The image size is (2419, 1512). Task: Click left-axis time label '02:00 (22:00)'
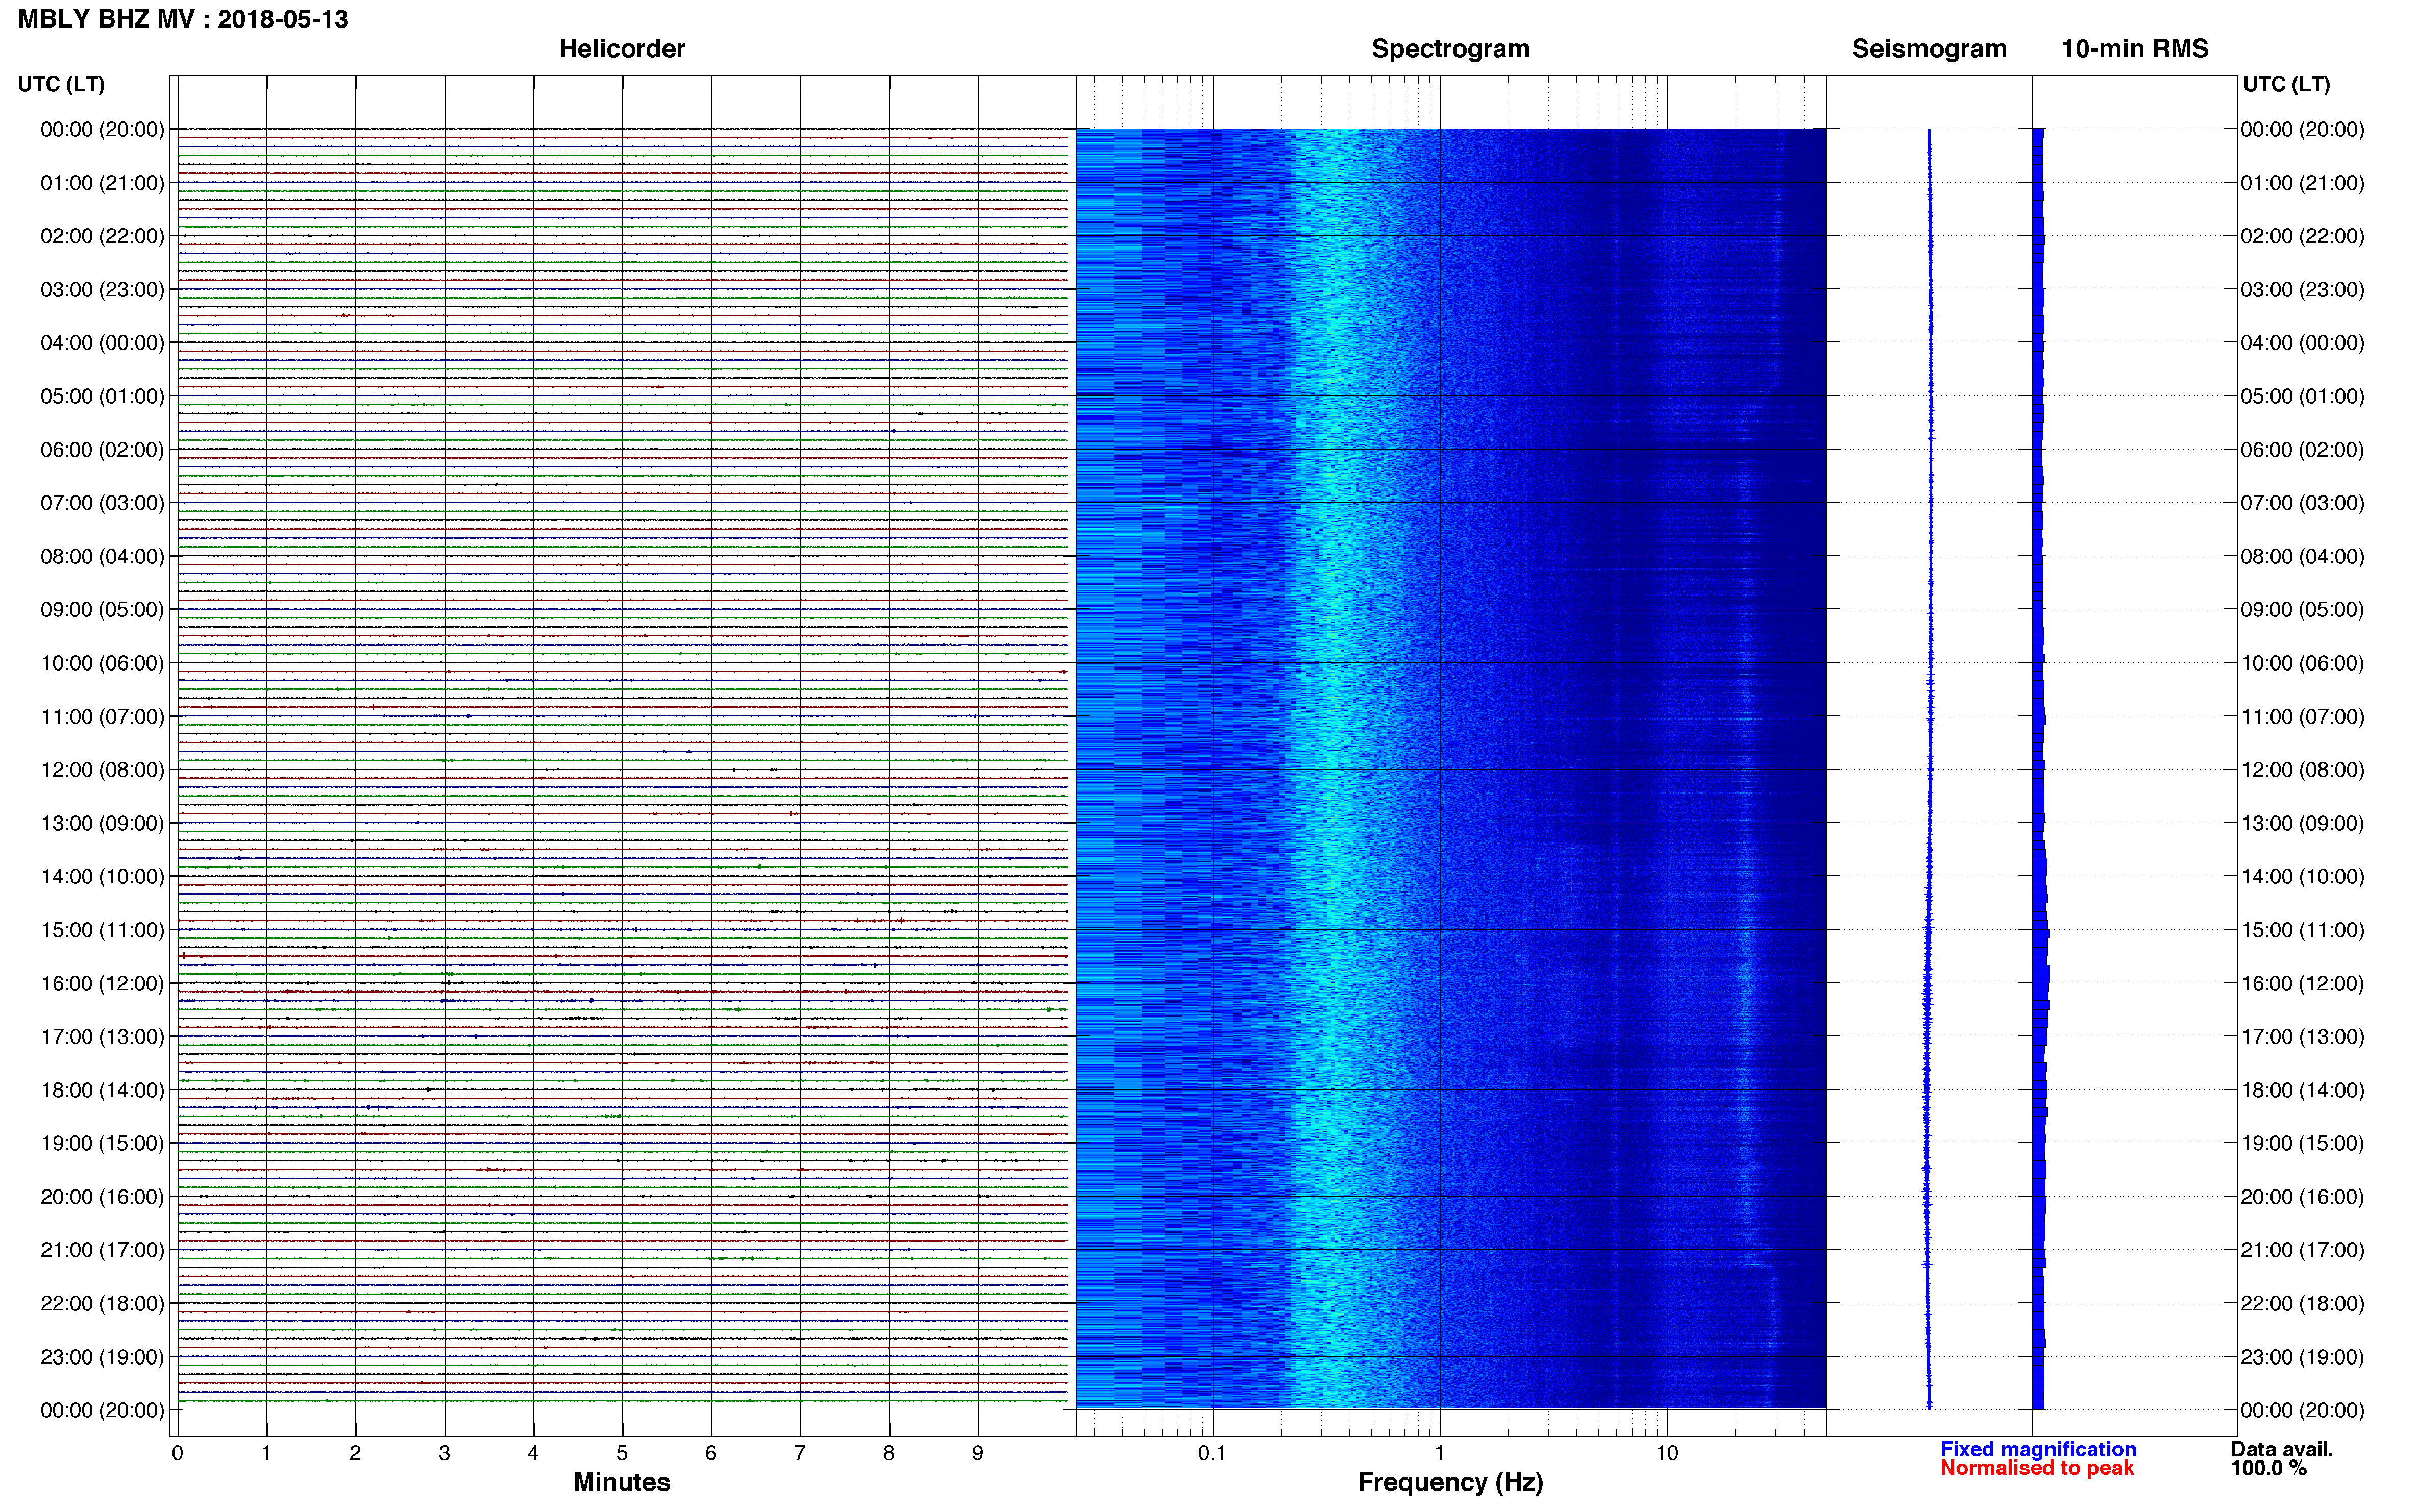click(x=102, y=236)
